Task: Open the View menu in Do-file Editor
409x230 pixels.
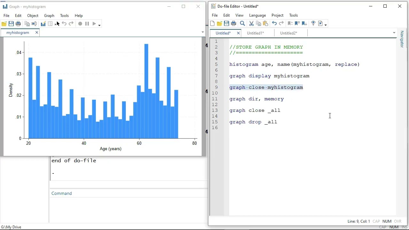Action: pyautogui.click(x=239, y=15)
